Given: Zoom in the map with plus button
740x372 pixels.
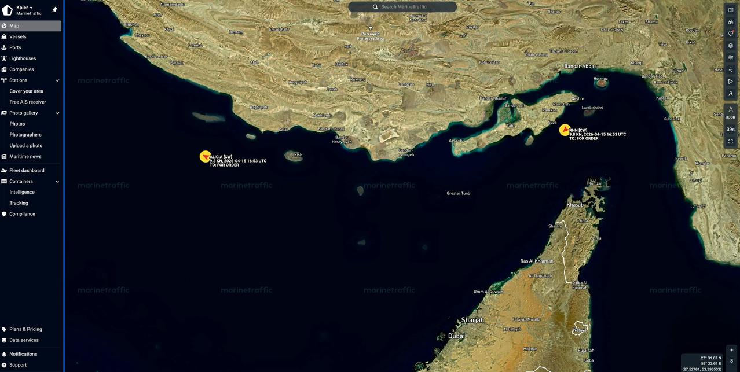Looking at the screenshot, I should 731,350.
